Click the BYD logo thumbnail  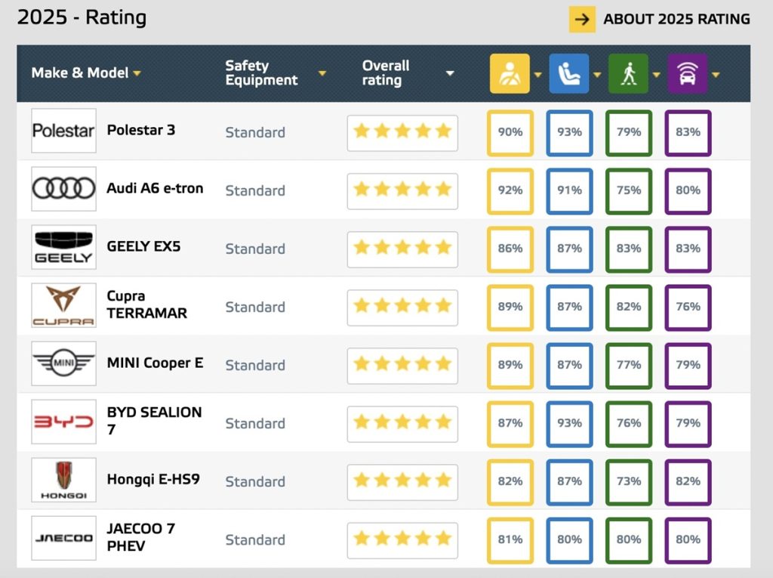63,422
